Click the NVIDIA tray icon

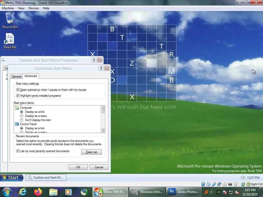218,192
